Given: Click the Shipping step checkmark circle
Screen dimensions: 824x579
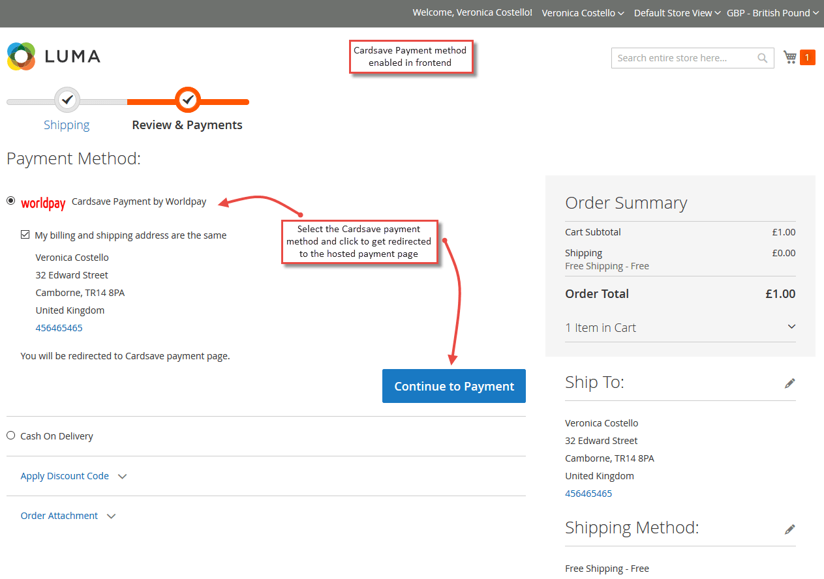Looking at the screenshot, I should click(x=67, y=100).
